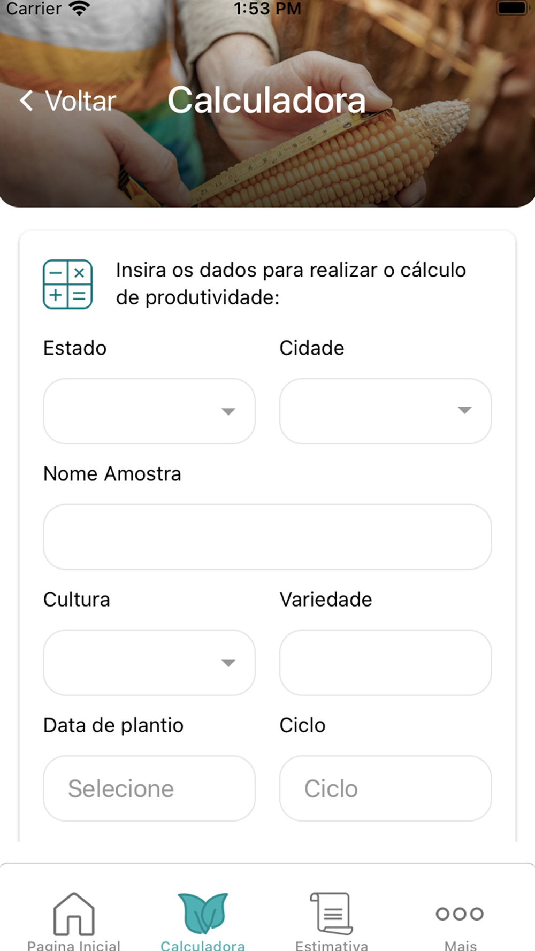This screenshot has width=535, height=951.
Task: Click into the Variedade input field
Action: 385,663
